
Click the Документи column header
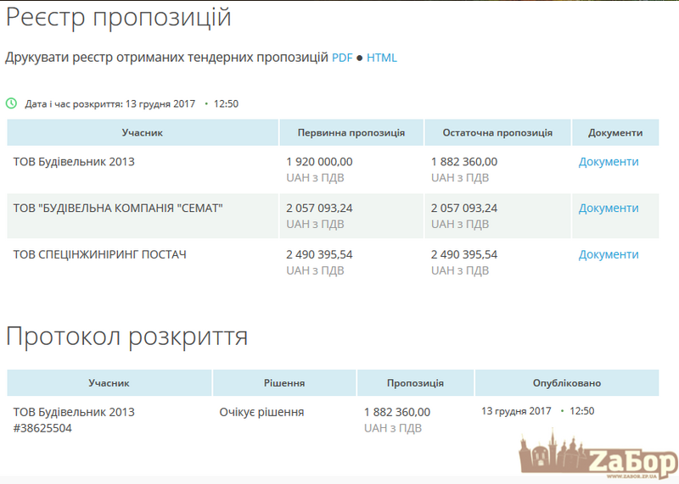[x=615, y=132]
